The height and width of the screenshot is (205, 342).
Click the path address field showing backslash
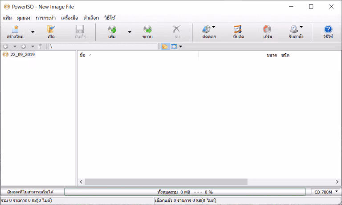point(103,46)
